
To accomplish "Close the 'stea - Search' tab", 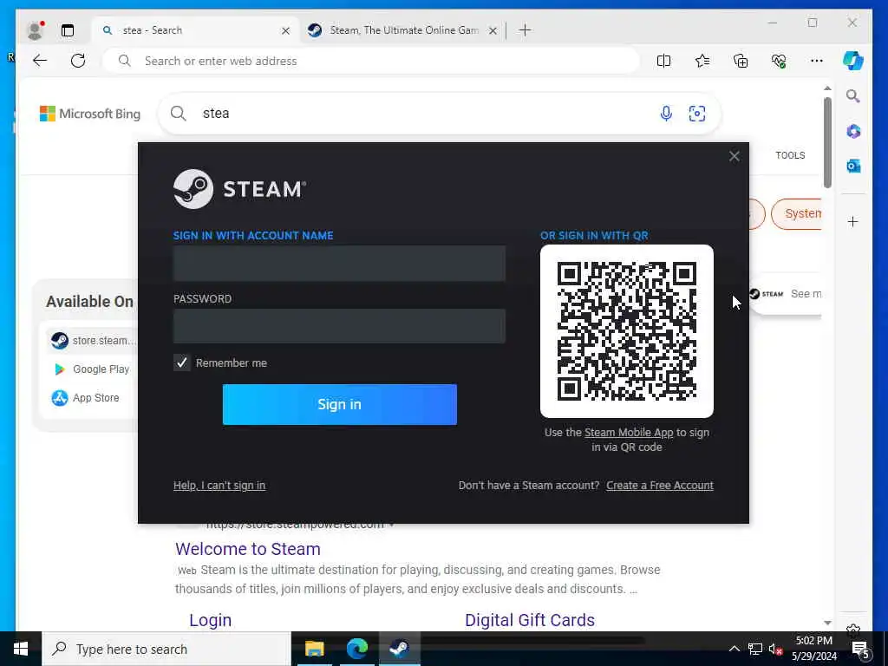I will [x=286, y=30].
